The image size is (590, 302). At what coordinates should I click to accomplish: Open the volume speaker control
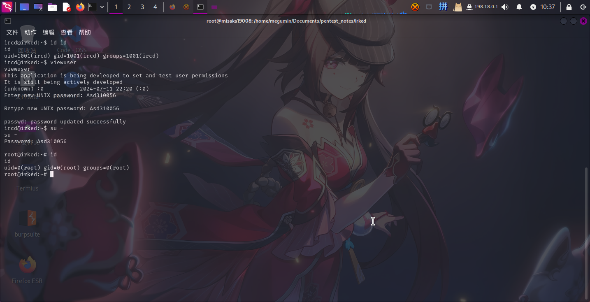[505, 7]
